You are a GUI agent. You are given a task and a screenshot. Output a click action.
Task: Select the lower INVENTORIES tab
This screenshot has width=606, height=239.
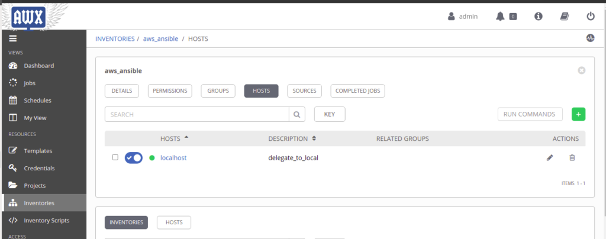(x=126, y=222)
